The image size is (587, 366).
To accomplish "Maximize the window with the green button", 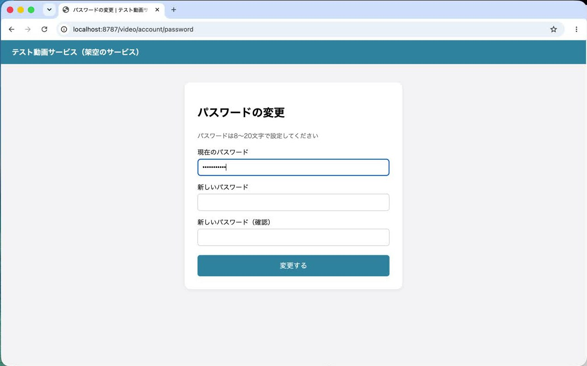I will pyautogui.click(x=31, y=10).
